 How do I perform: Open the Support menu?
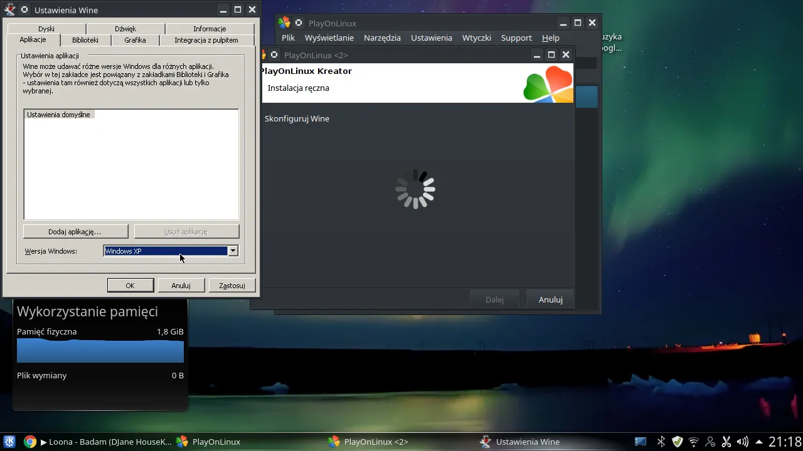coord(516,38)
